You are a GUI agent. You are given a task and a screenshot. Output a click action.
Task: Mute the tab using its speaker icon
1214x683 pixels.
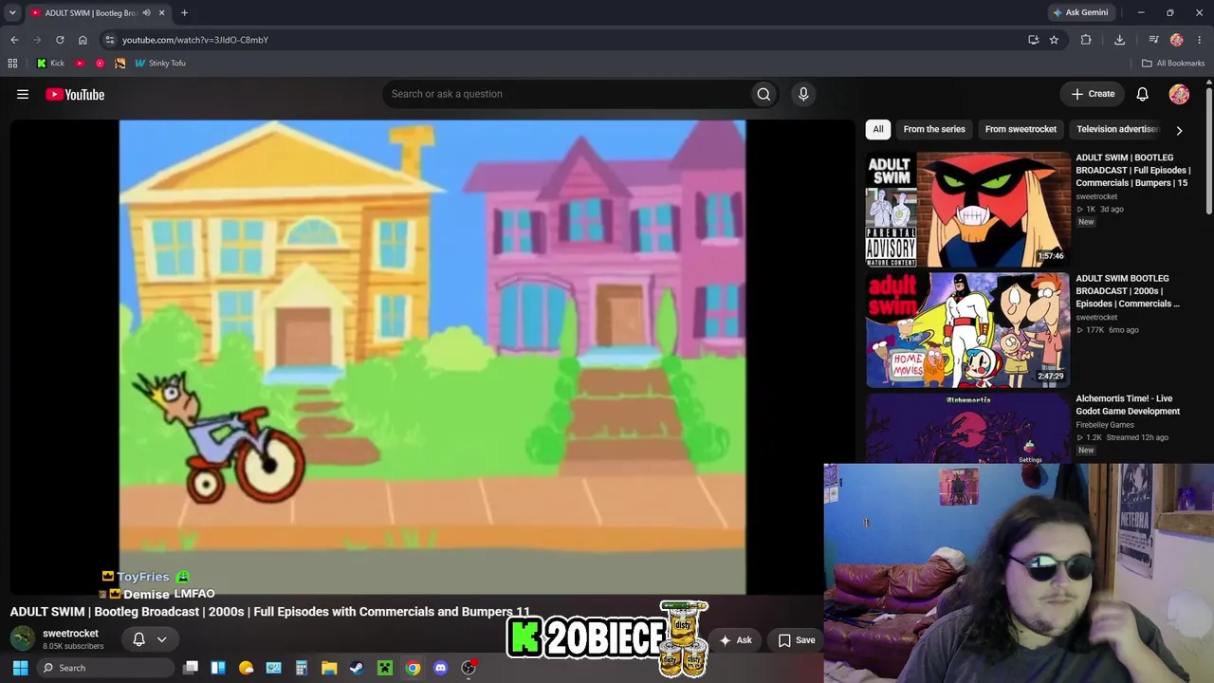click(146, 13)
